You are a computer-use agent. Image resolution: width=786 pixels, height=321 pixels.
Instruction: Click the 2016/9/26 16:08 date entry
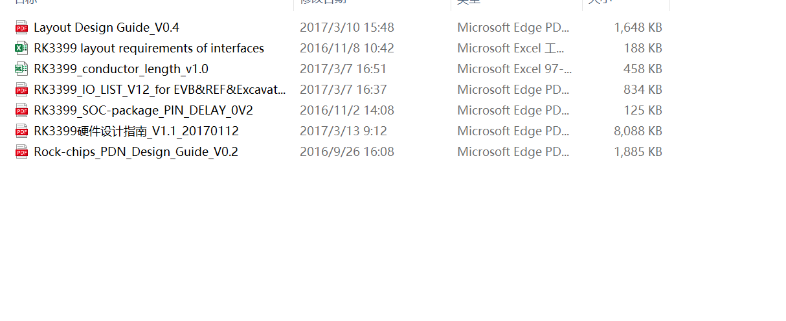tap(347, 152)
